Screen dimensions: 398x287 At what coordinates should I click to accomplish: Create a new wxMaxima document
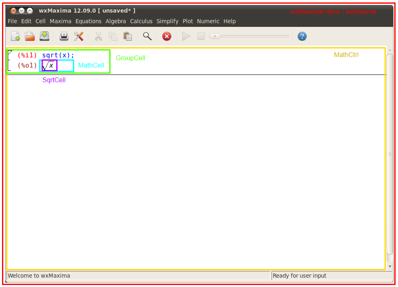[15, 36]
